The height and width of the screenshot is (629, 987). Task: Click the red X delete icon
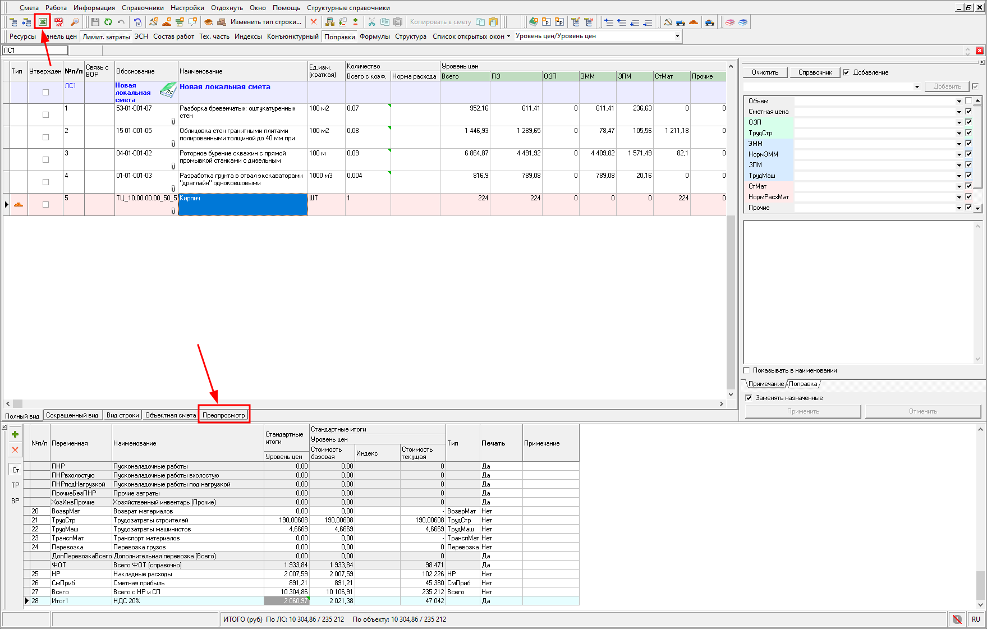point(314,22)
